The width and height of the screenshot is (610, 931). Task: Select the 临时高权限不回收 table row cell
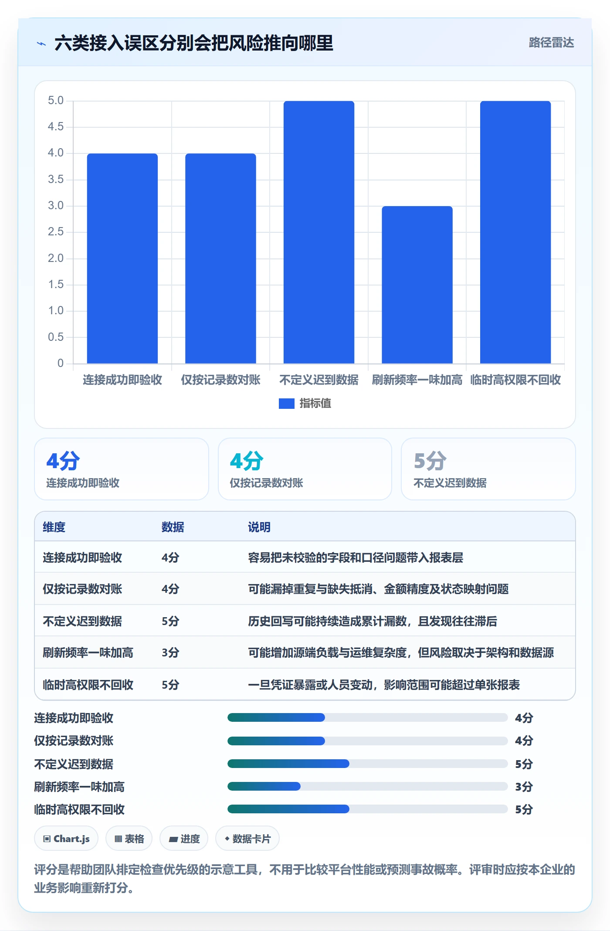pos(88,685)
